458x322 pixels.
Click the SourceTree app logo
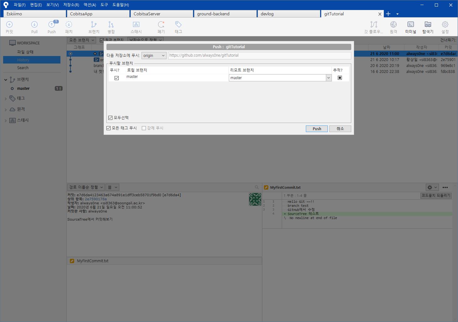point(6,5)
